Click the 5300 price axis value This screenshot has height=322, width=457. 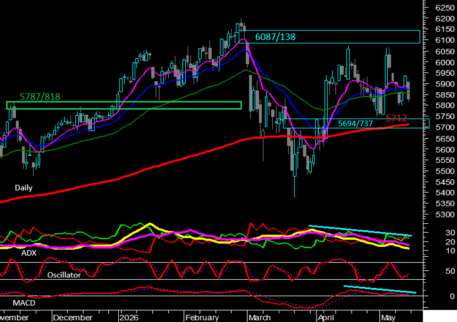(x=445, y=214)
